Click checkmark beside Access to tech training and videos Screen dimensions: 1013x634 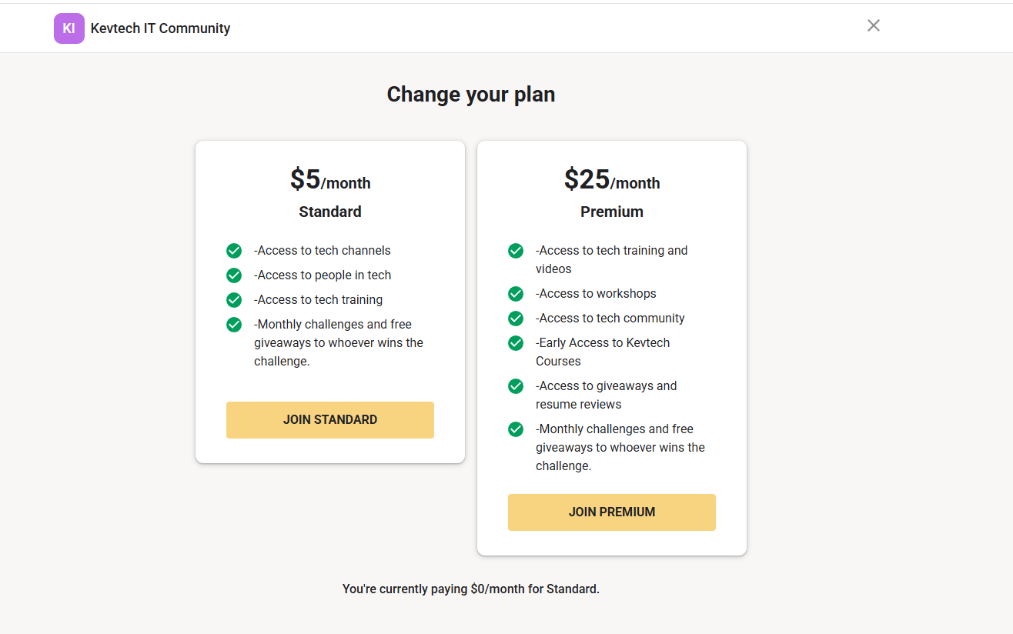516,251
